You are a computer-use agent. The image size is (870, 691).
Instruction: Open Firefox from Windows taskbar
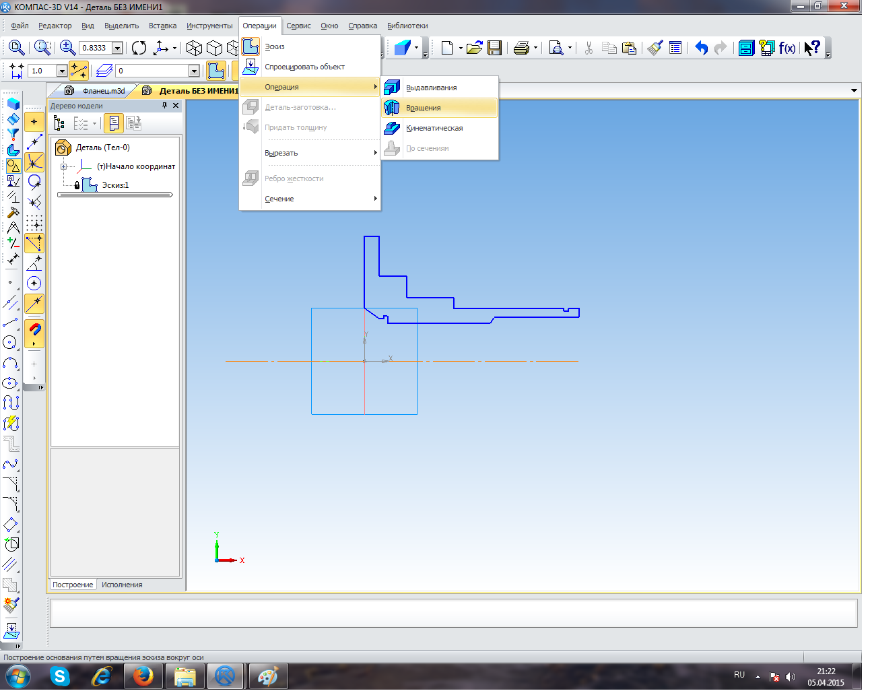click(x=143, y=676)
